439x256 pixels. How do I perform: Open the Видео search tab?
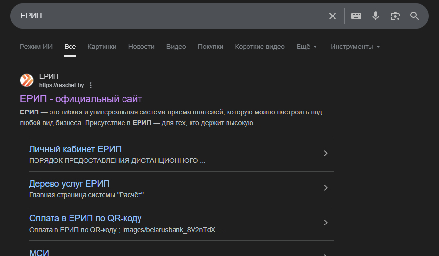point(176,47)
